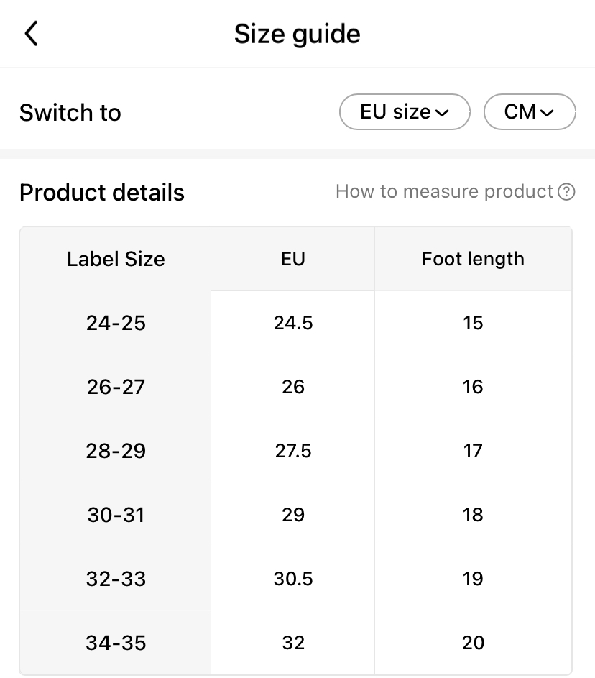Viewport: 595px width, 678px height.
Task: Select the 30-31 label size row
Action: pos(116,515)
